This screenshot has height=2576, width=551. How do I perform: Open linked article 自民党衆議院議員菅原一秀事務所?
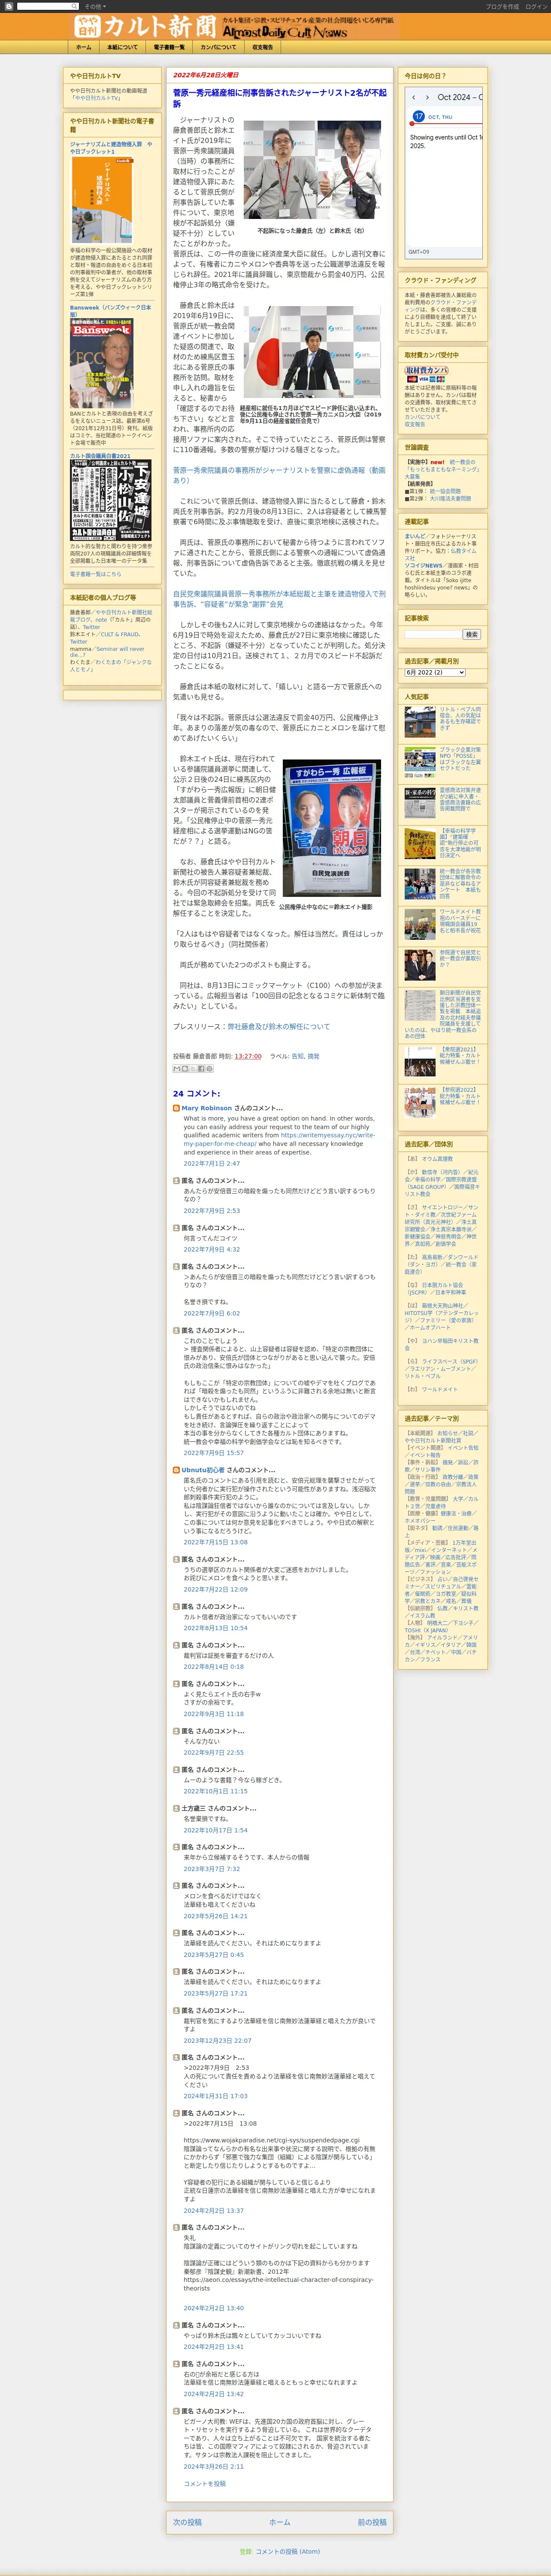279,598
